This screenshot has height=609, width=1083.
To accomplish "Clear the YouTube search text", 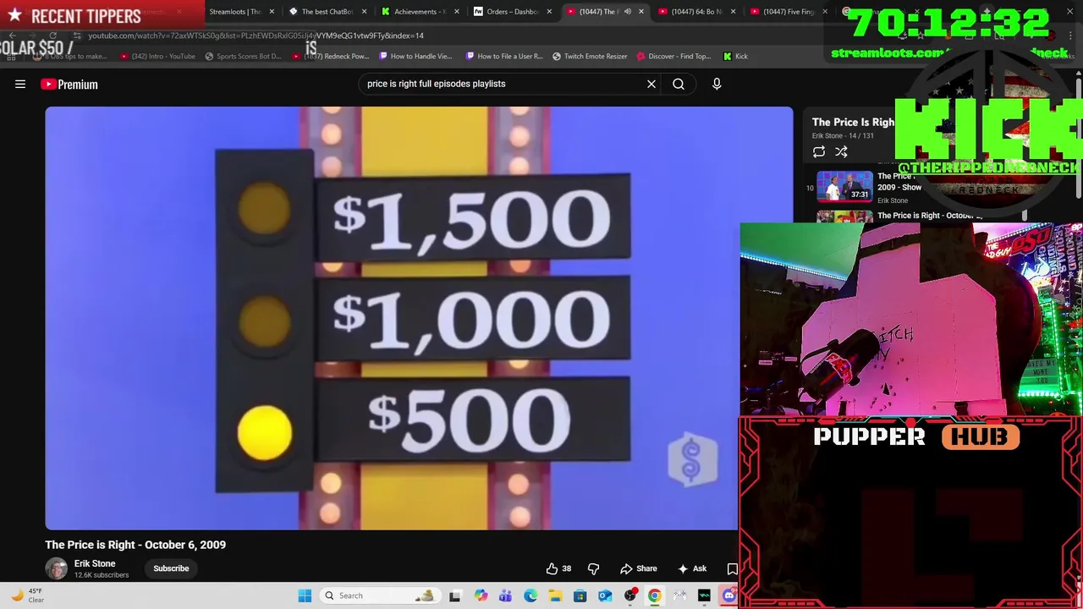I will [x=651, y=84].
